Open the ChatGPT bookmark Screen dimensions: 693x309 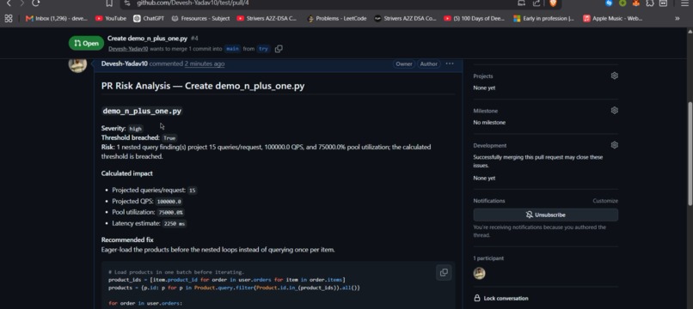[149, 19]
